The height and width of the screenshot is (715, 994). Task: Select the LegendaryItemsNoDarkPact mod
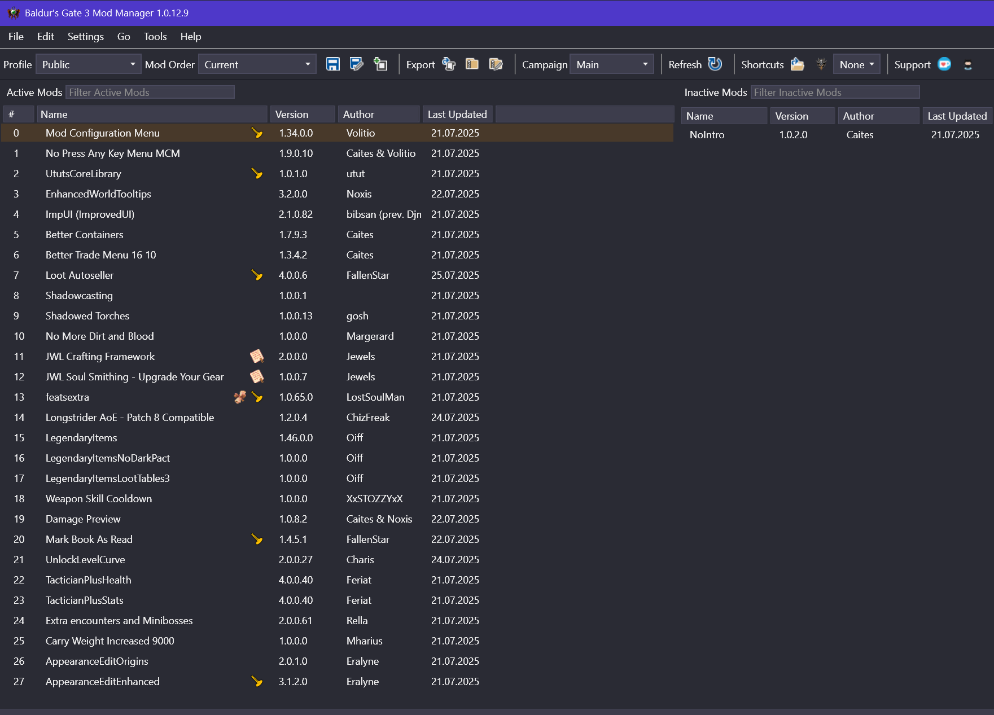(338, 458)
